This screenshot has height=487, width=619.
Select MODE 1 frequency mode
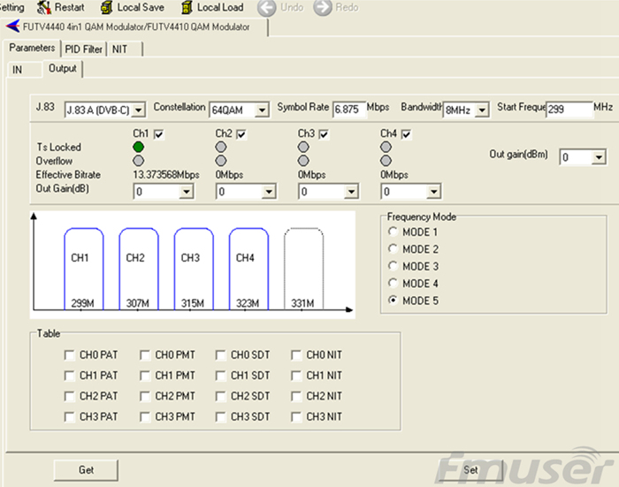[x=393, y=232]
